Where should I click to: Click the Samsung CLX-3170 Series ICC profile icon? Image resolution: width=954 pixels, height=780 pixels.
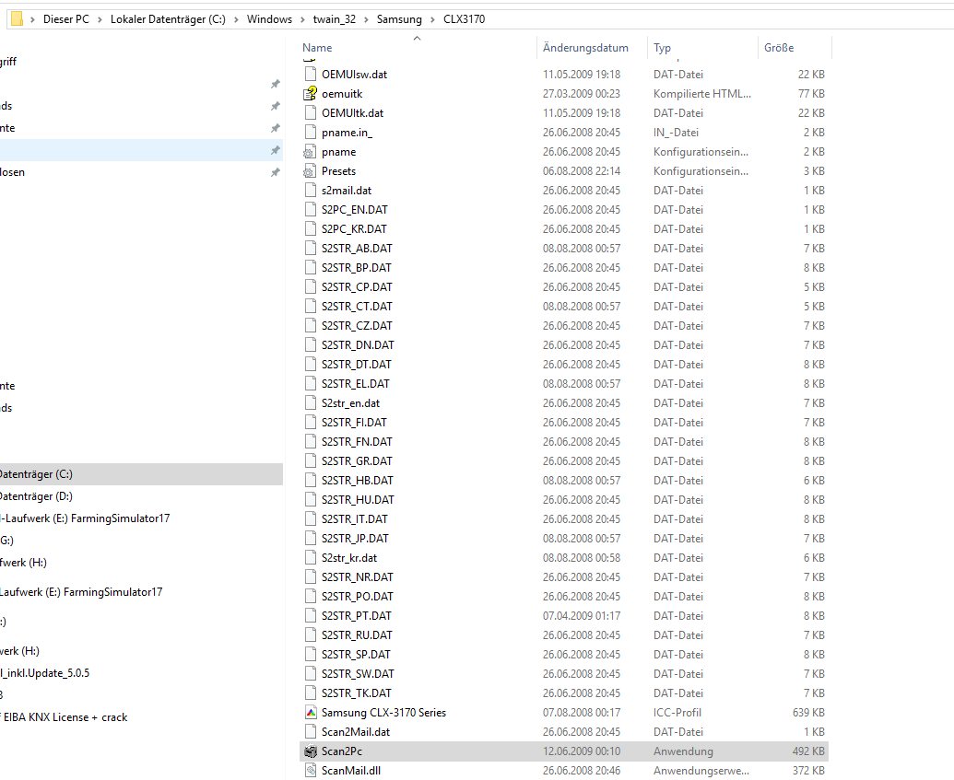[311, 712]
